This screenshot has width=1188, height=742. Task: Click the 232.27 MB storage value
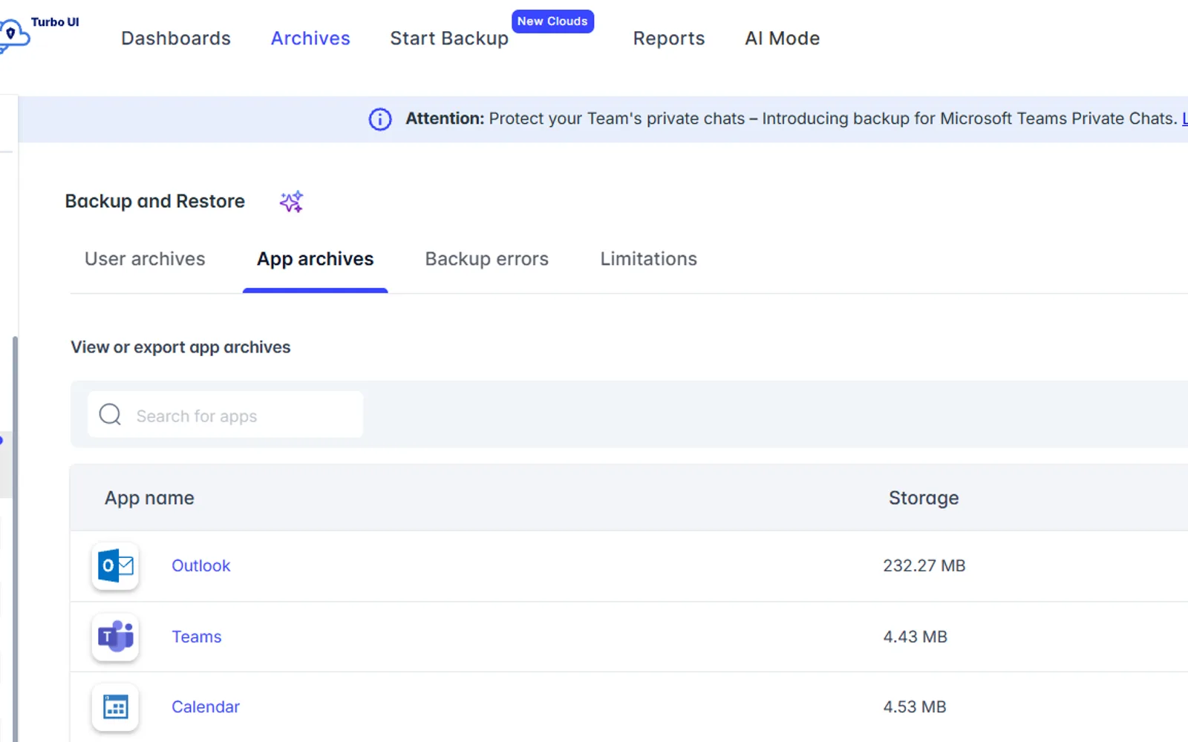tap(924, 565)
